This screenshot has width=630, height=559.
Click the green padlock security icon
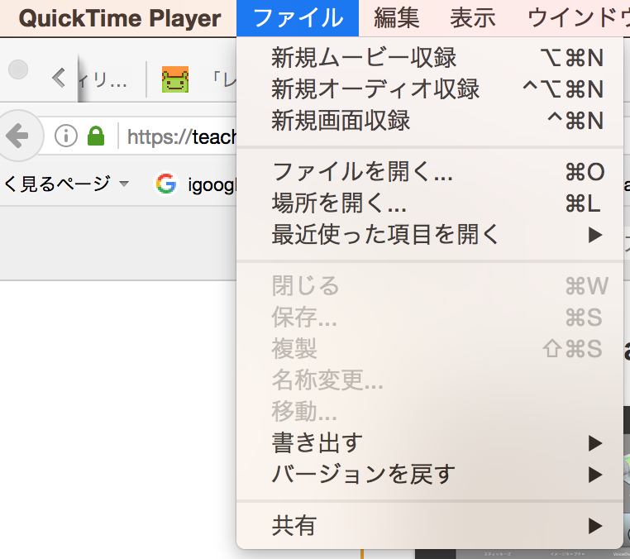click(97, 136)
